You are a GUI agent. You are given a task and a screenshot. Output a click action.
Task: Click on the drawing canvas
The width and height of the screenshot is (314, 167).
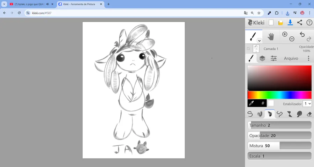pos(134,90)
